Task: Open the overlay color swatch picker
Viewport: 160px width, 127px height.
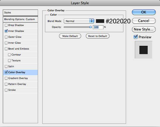Action: point(100,21)
